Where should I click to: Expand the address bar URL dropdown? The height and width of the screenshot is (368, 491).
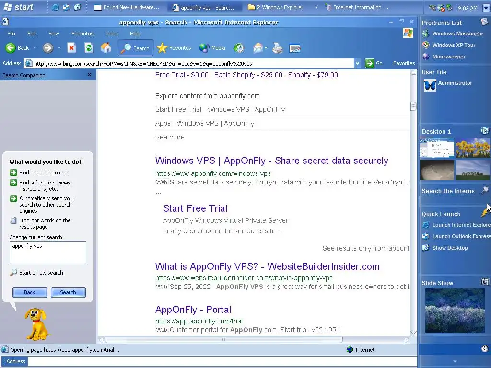pyautogui.click(x=358, y=64)
